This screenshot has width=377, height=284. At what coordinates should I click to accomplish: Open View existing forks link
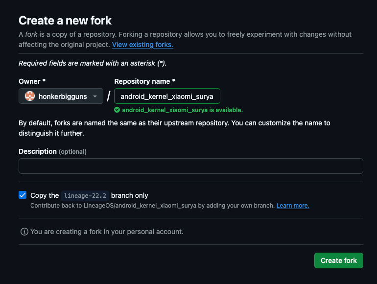142,45
